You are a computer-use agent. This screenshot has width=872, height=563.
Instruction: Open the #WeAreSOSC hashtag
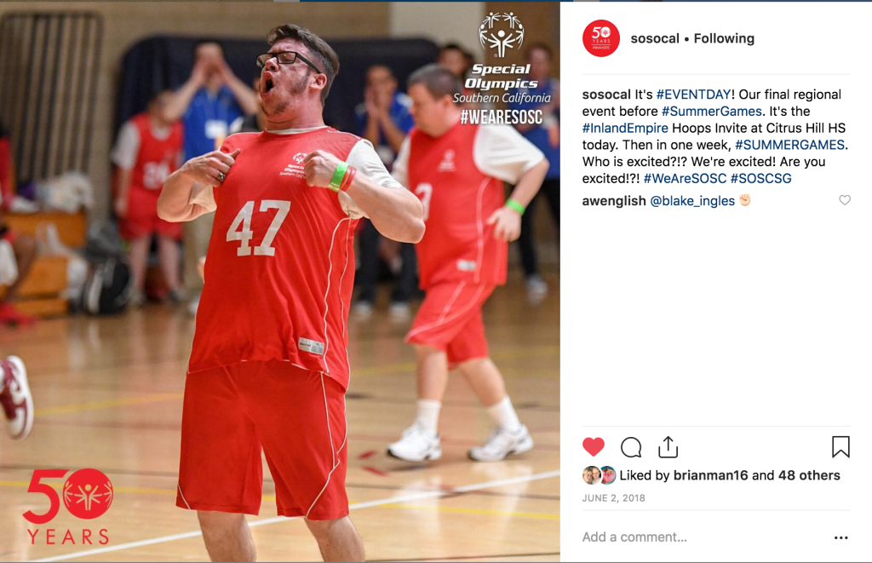coord(686,179)
